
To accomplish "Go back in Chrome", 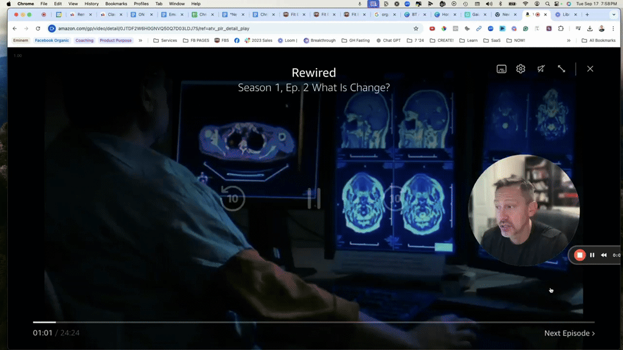I will point(15,29).
